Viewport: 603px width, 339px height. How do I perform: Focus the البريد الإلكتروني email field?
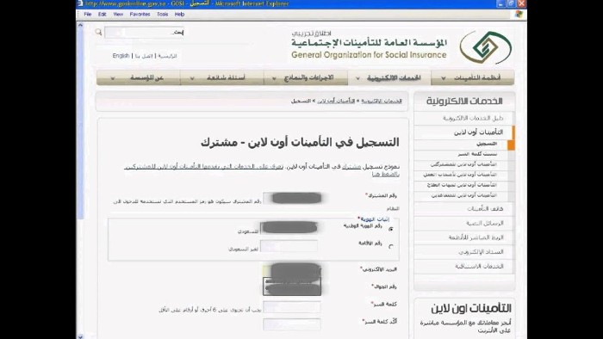(x=292, y=270)
